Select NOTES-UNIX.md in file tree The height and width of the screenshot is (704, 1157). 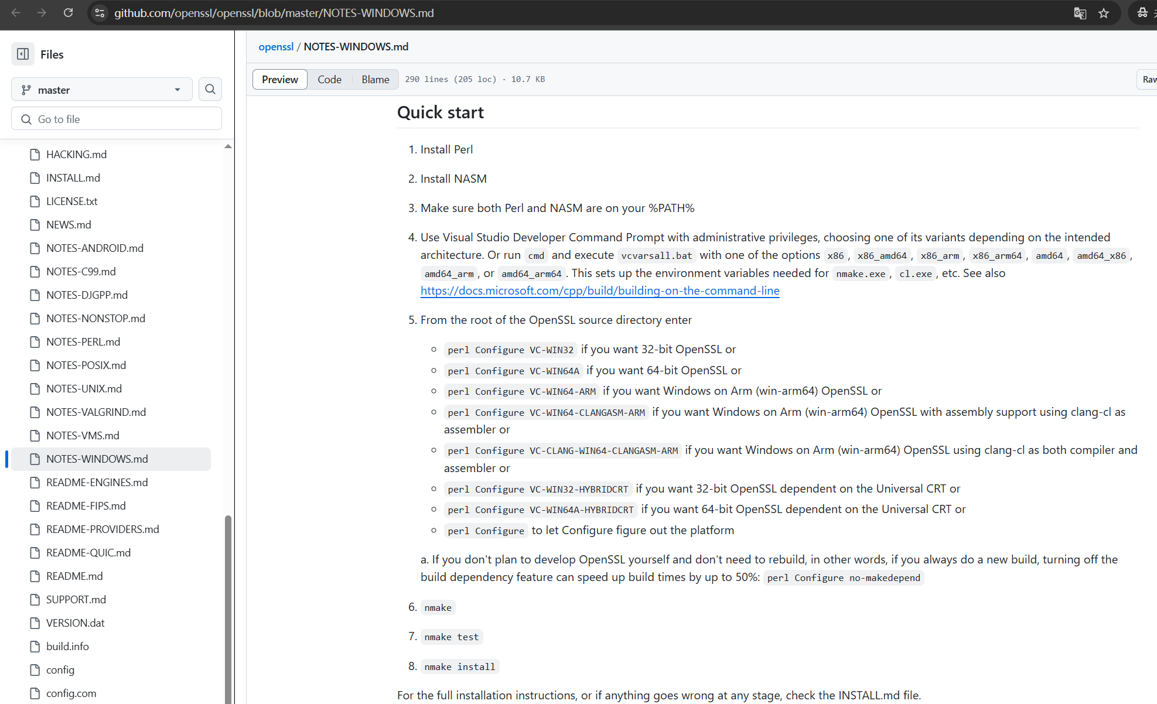(x=84, y=388)
